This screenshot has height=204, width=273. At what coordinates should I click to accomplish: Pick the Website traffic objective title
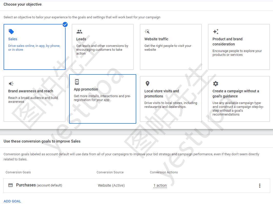coord(156,39)
